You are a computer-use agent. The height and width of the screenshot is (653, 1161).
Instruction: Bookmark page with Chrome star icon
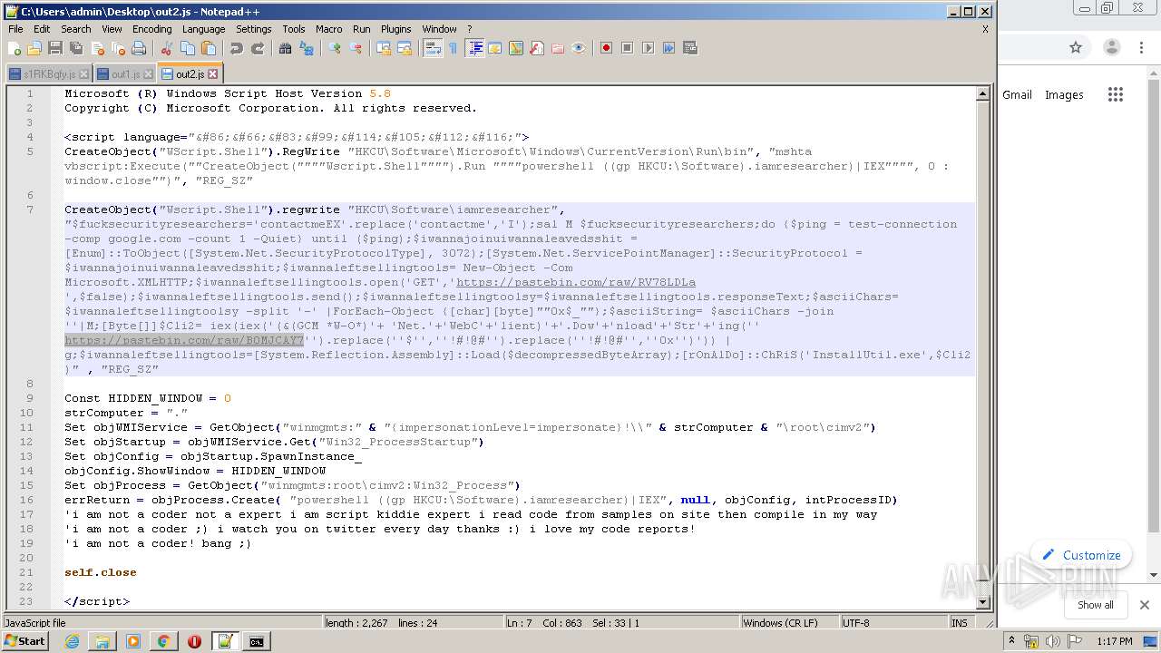point(1076,47)
